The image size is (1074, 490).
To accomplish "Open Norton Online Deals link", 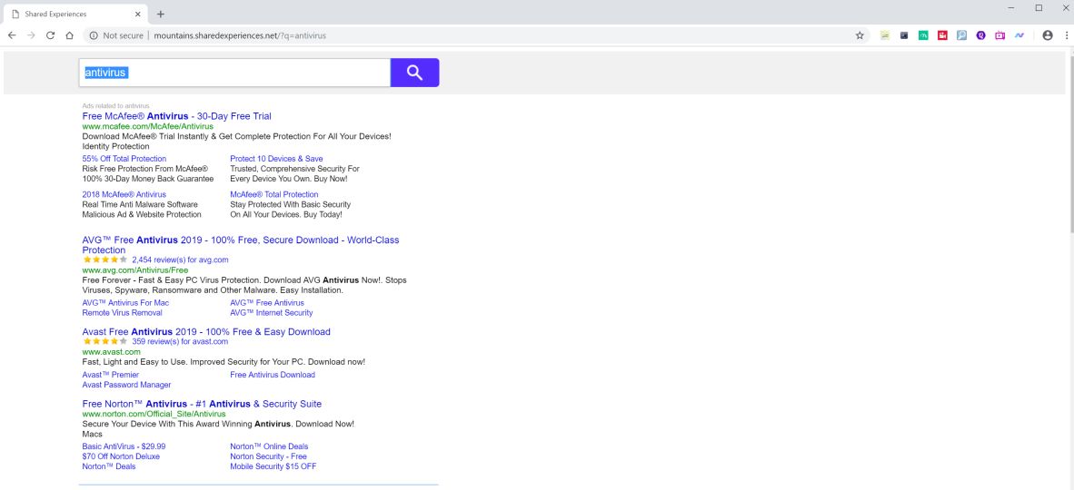I will coord(269,446).
